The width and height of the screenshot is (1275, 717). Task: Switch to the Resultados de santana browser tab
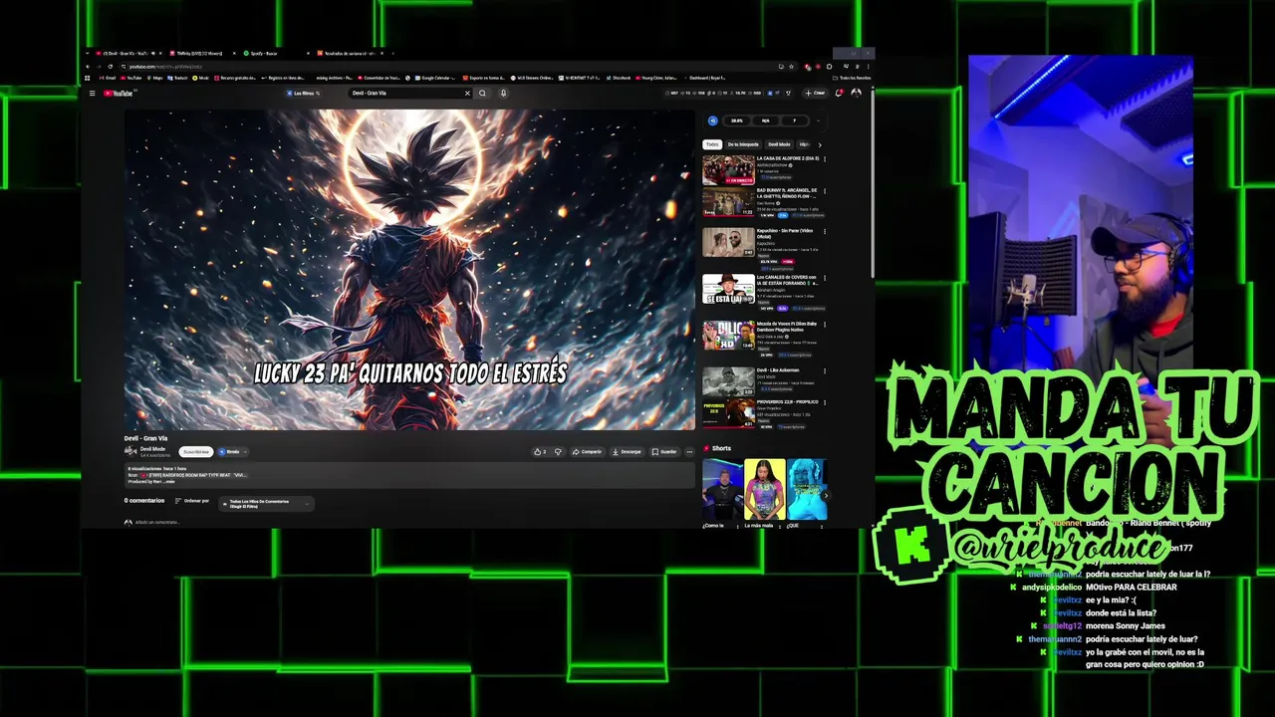[349, 53]
